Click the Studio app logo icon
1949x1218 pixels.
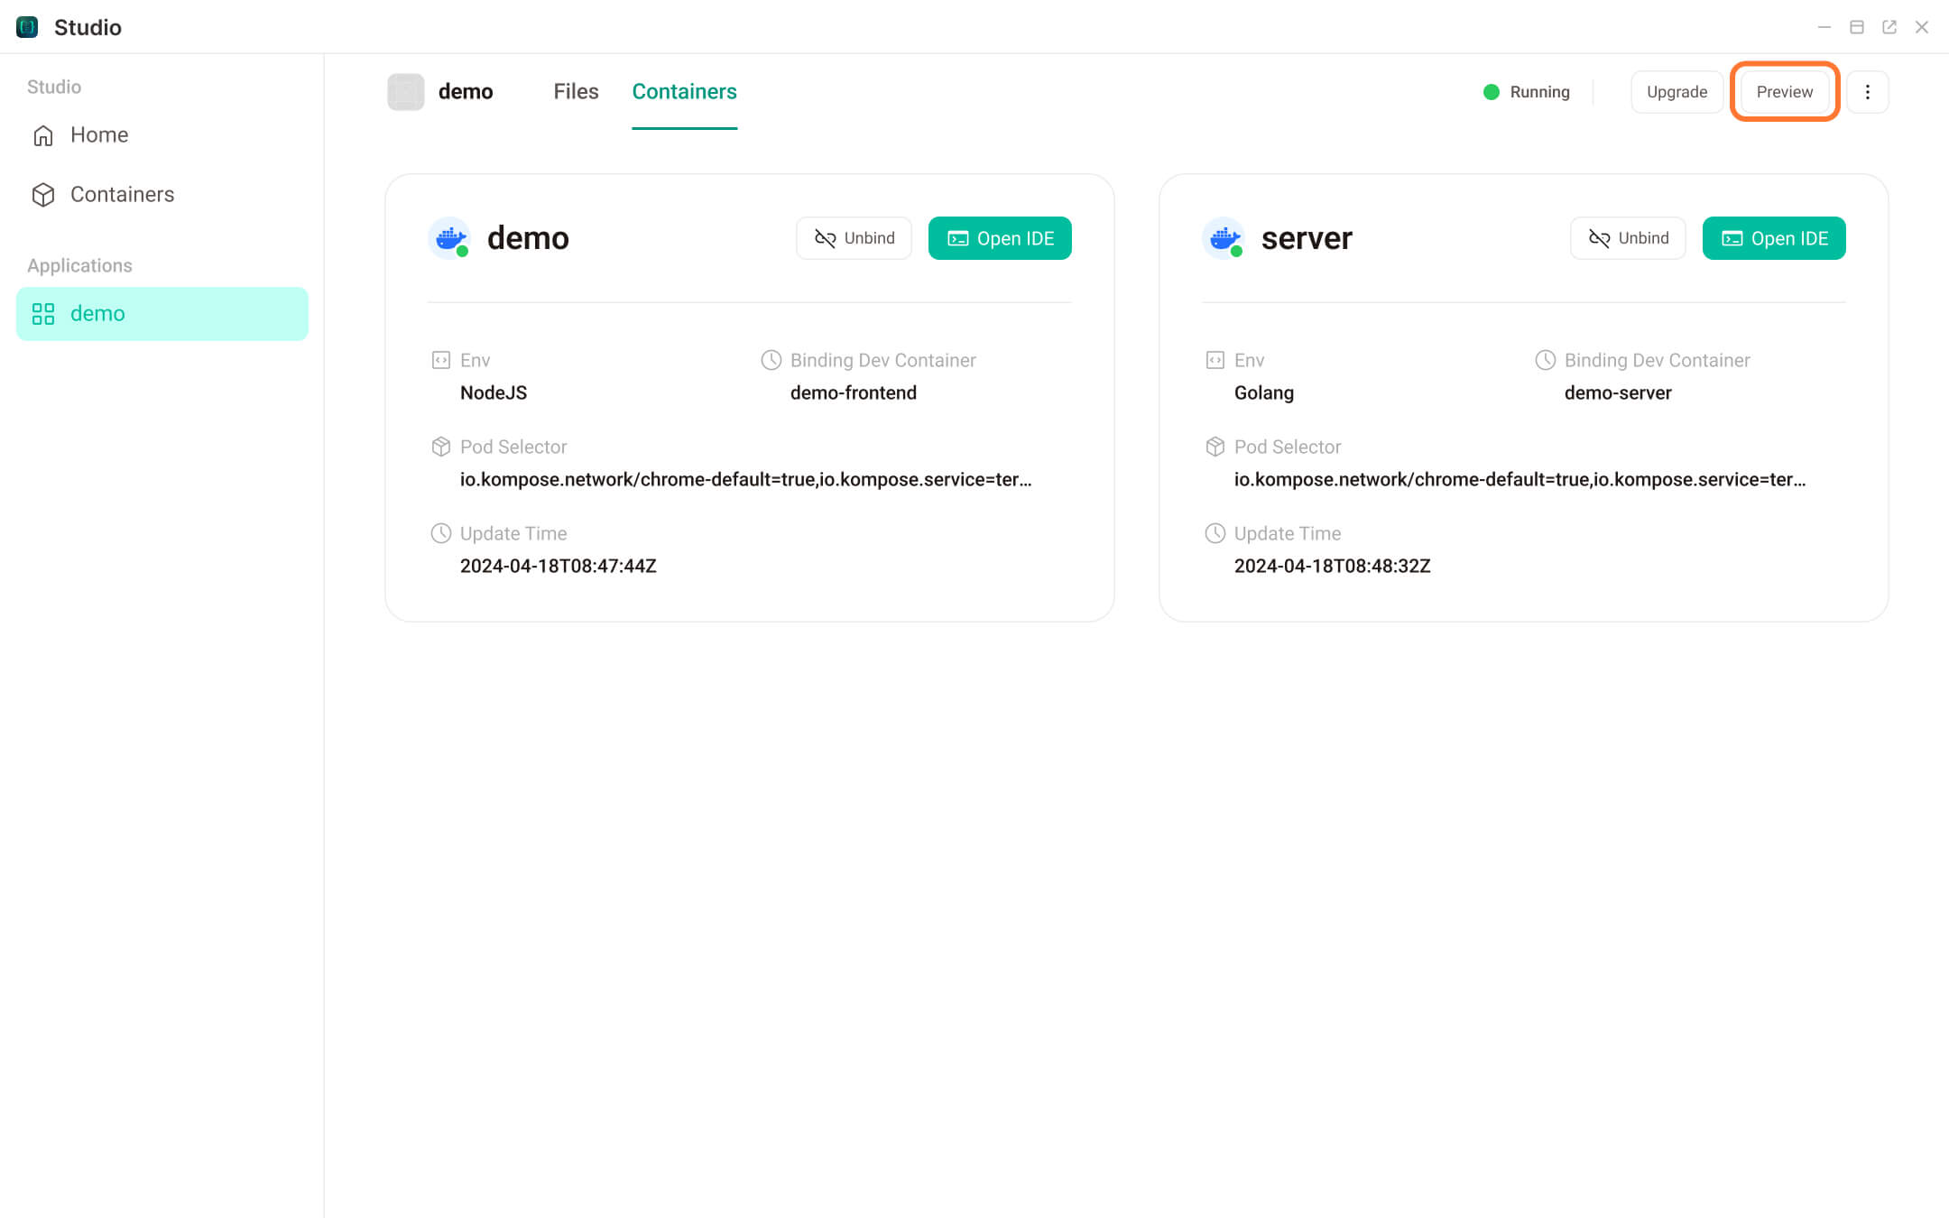(x=27, y=27)
